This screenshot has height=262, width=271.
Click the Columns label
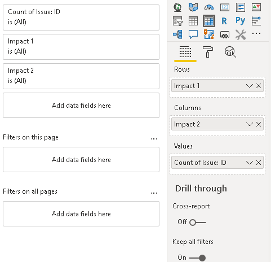188,108
